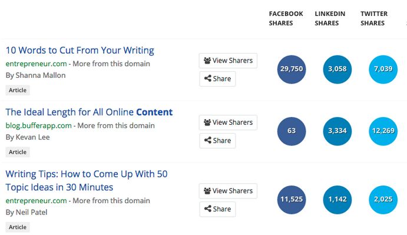Click View Sharers for Writing Tips article
The image size is (407, 235).
[228, 191]
